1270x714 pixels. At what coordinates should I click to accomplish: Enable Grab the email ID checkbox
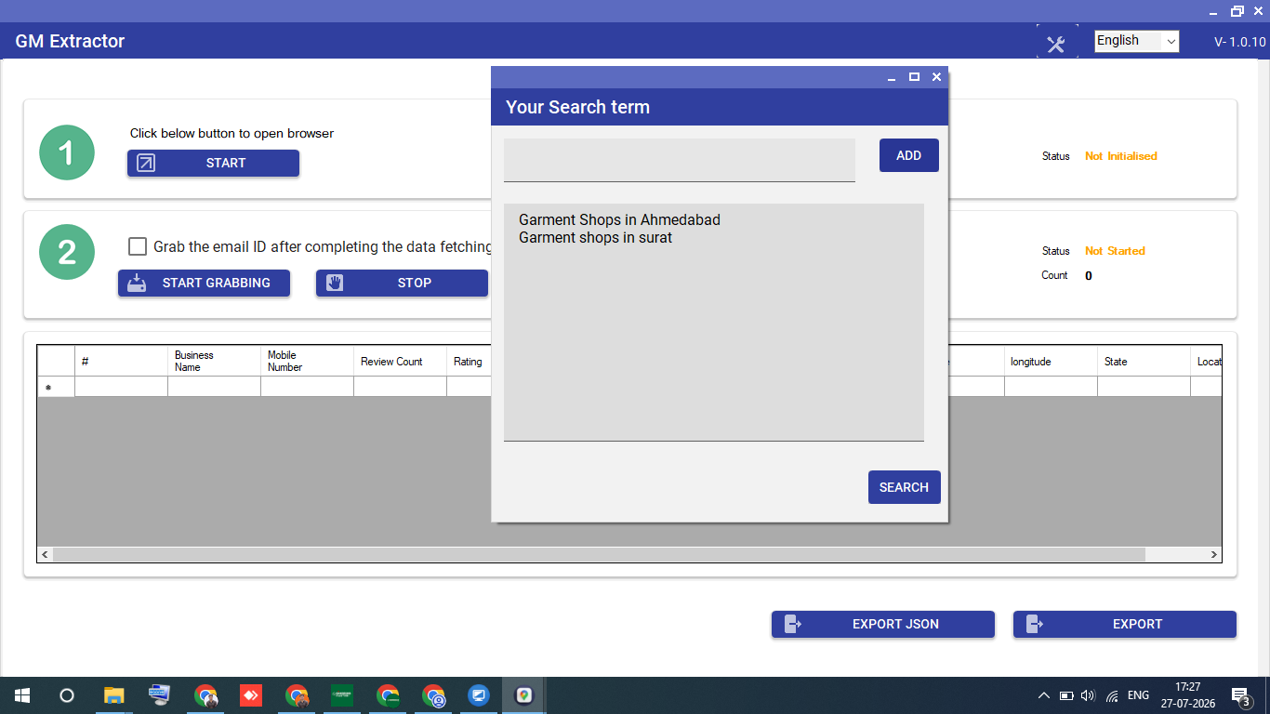(x=138, y=246)
